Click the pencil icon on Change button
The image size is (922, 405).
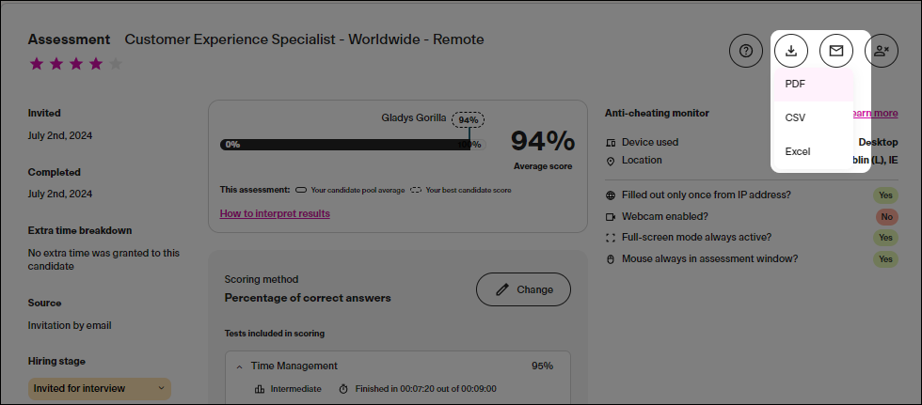tap(501, 289)
